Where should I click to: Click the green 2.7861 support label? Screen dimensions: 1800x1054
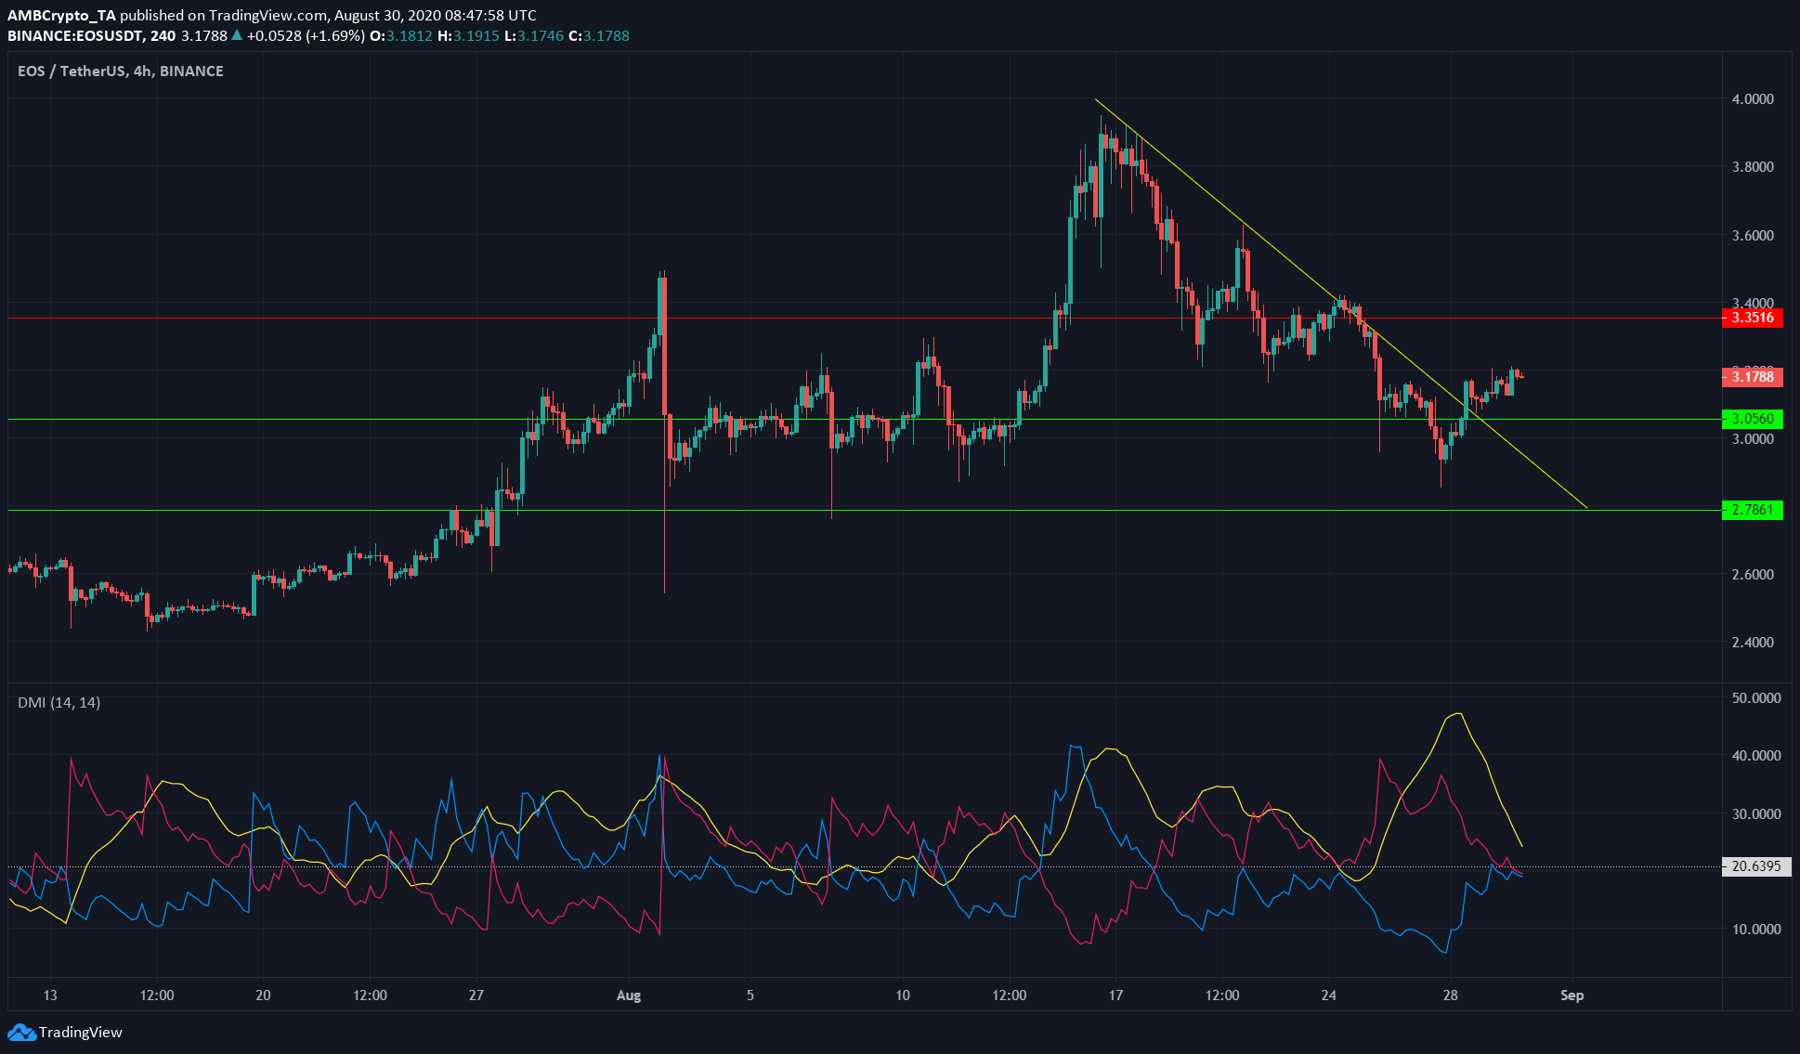(x=1752, y=510)
